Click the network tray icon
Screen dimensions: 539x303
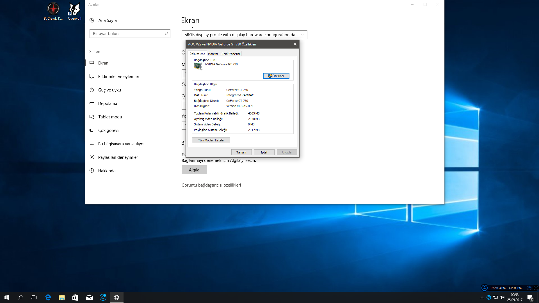[495, 297]
